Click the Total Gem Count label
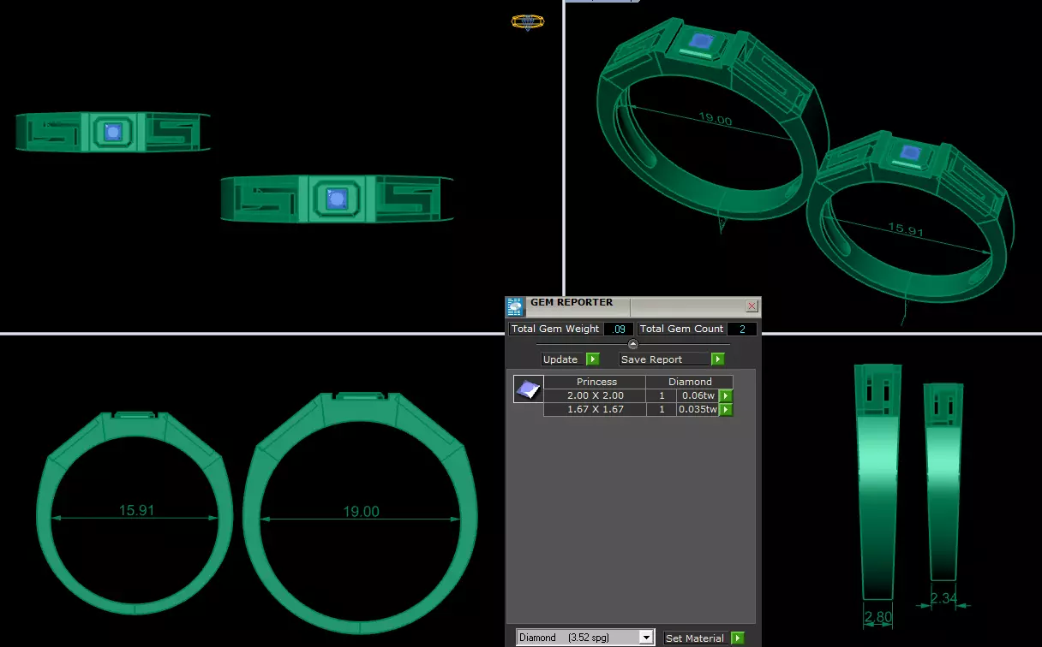1042x647 pixels. click(x=681, y=329)
